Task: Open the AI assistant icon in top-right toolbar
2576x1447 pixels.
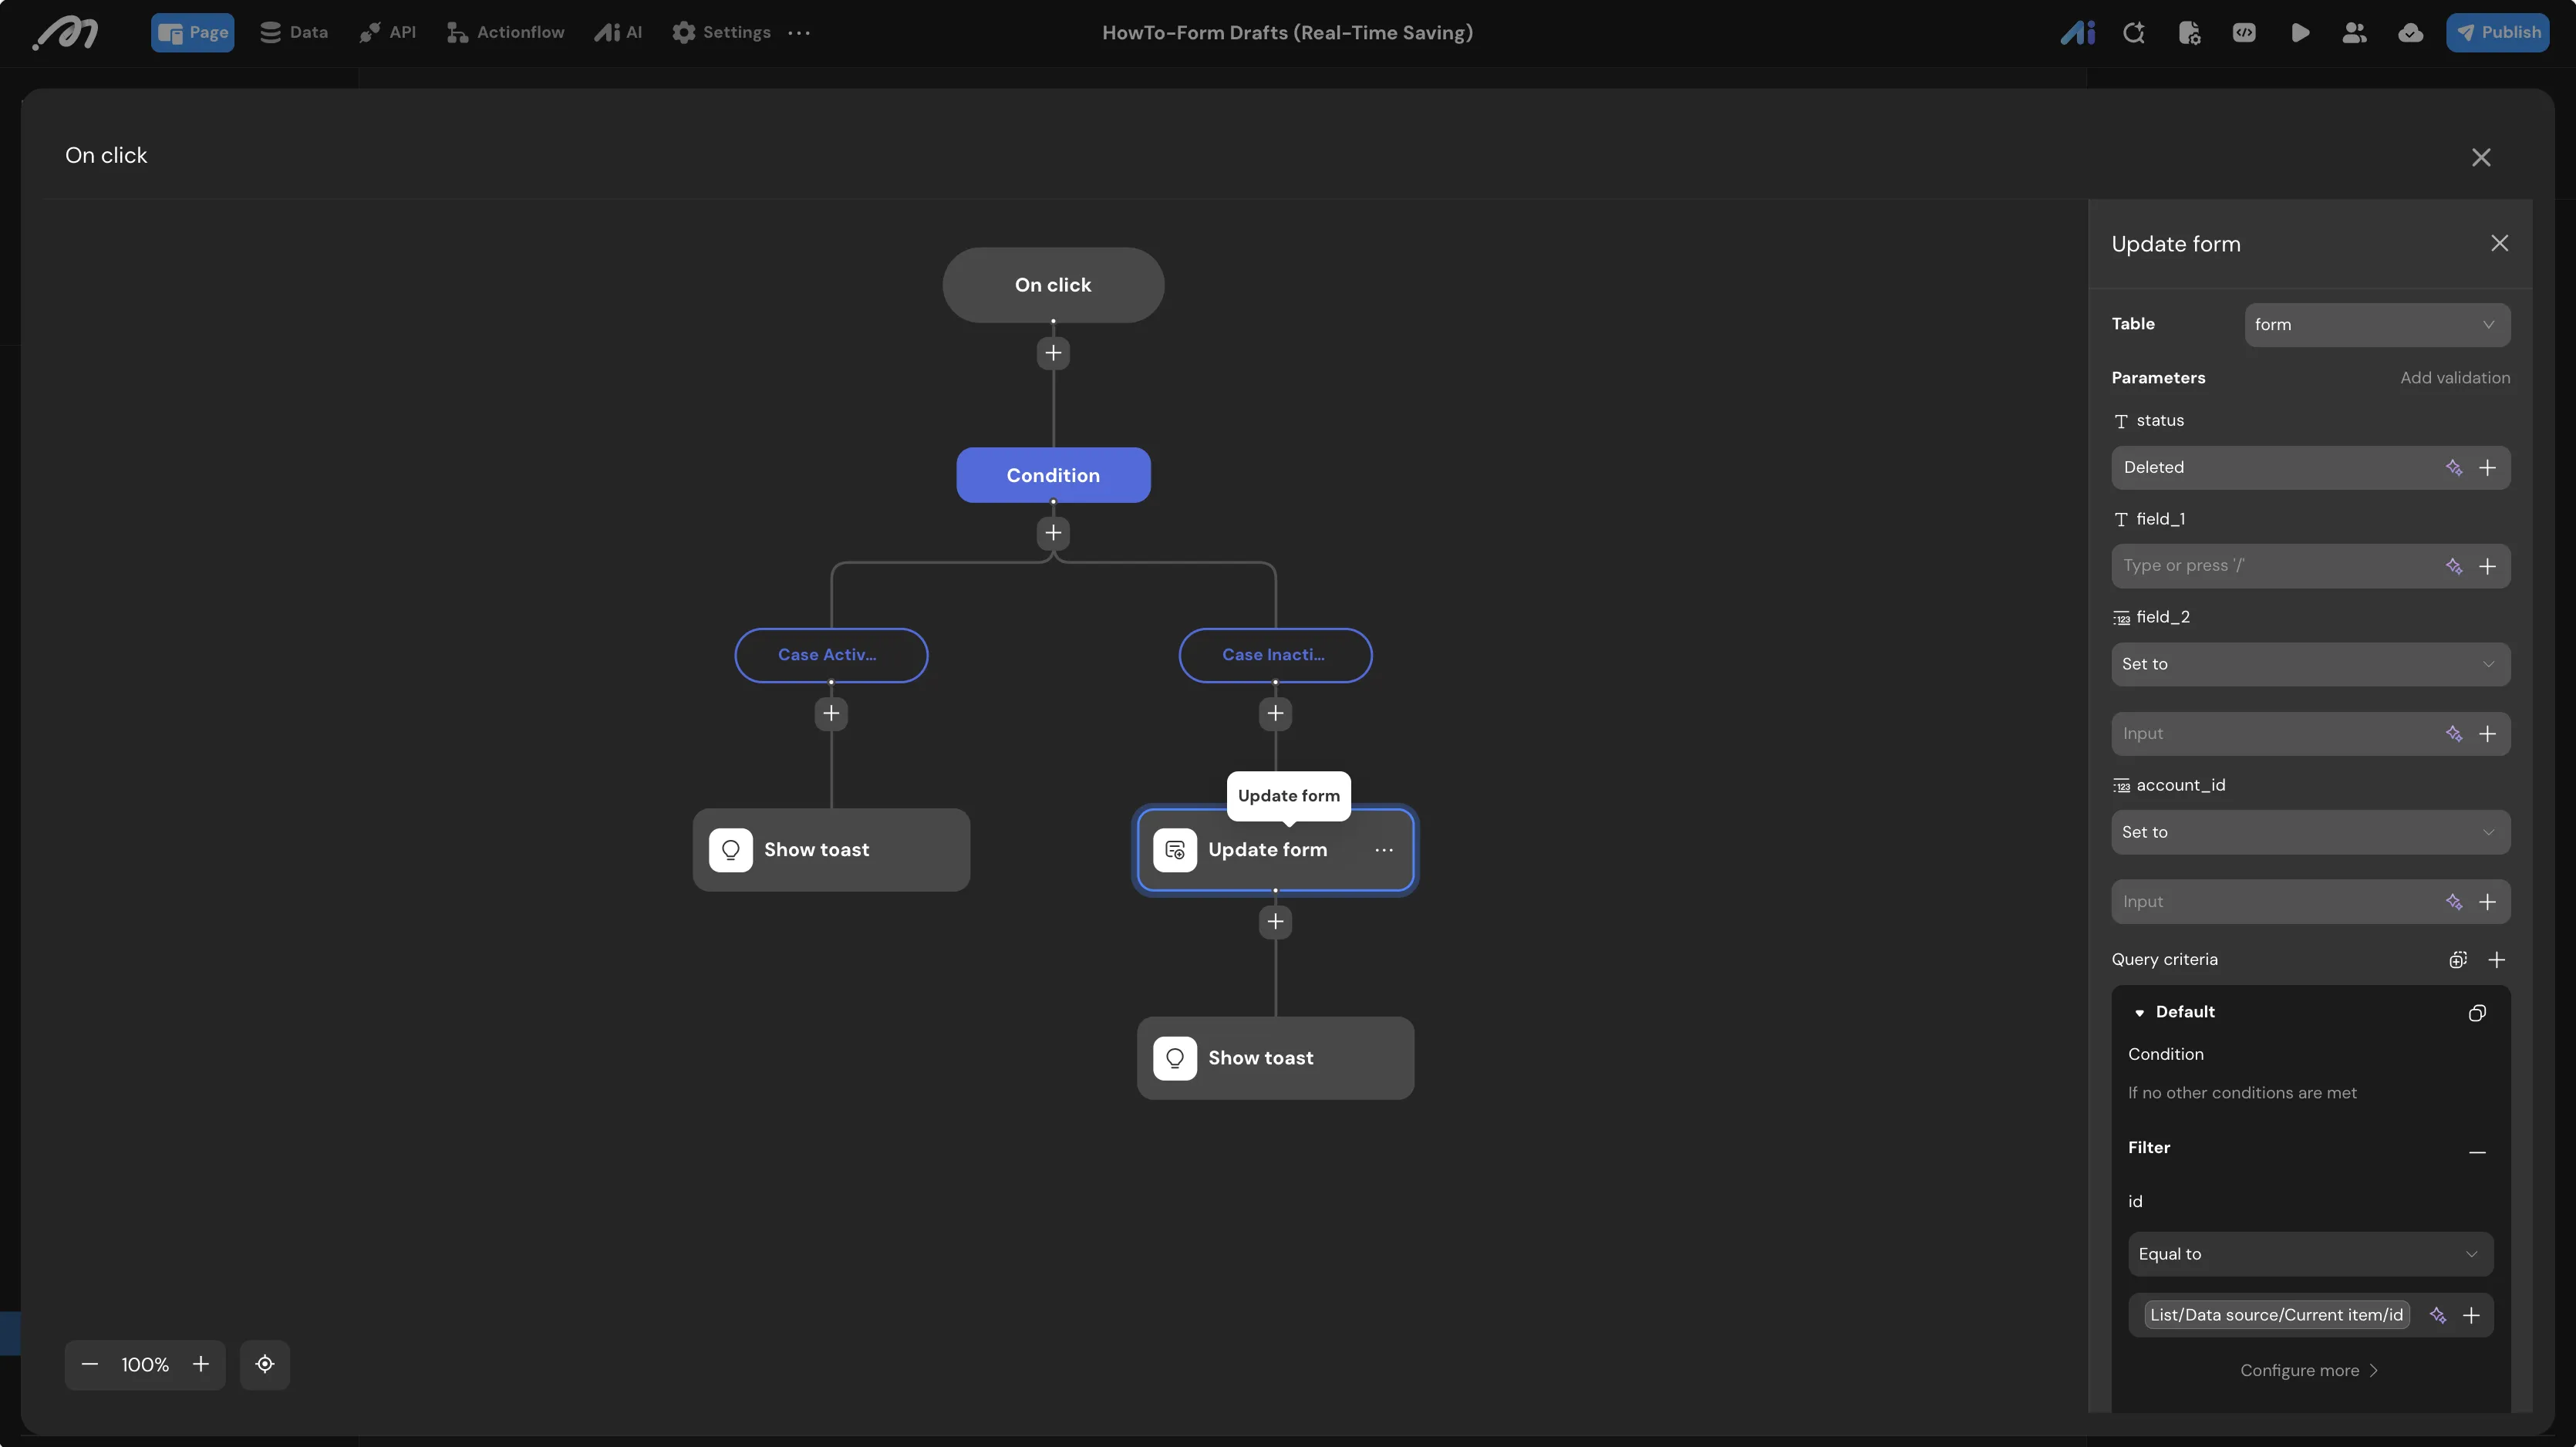Action: pos(2077,33)
